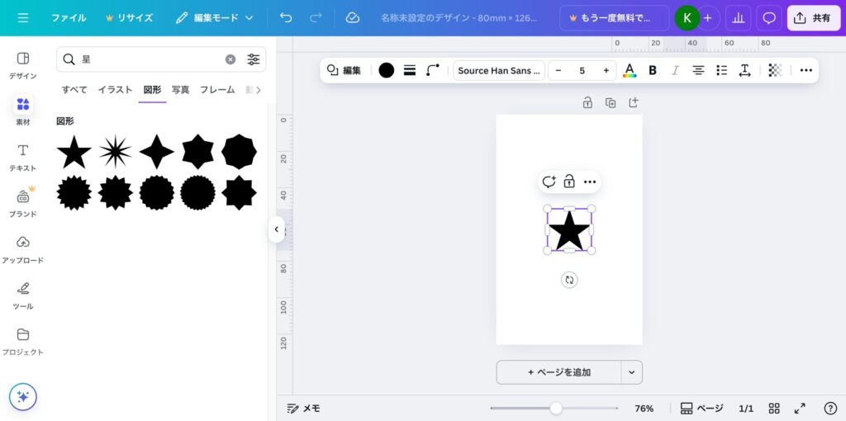Click the undo arrow icon
Screen dimensions: 846x421
coord(286,17)
